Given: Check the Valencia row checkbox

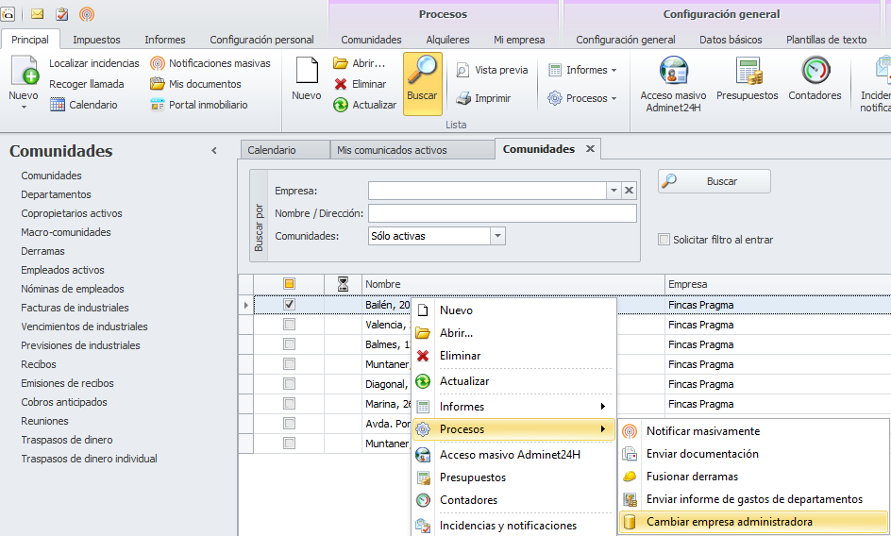Looking at the screenshot, I should [290, 325].
